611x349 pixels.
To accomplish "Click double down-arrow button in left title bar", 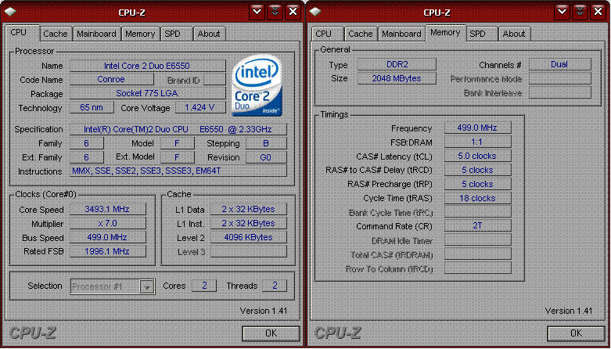I will [x=275, y=12].
